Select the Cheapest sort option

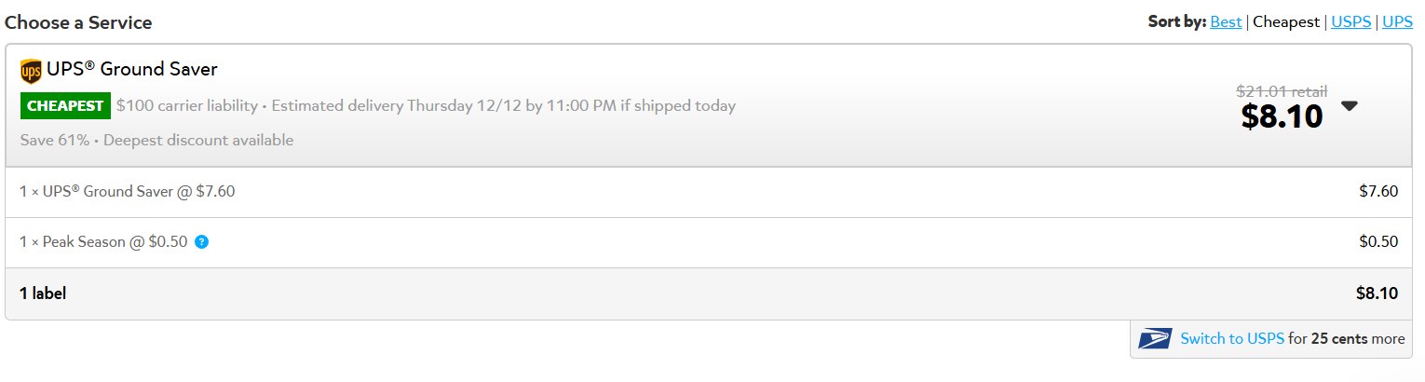point(1285,21)
